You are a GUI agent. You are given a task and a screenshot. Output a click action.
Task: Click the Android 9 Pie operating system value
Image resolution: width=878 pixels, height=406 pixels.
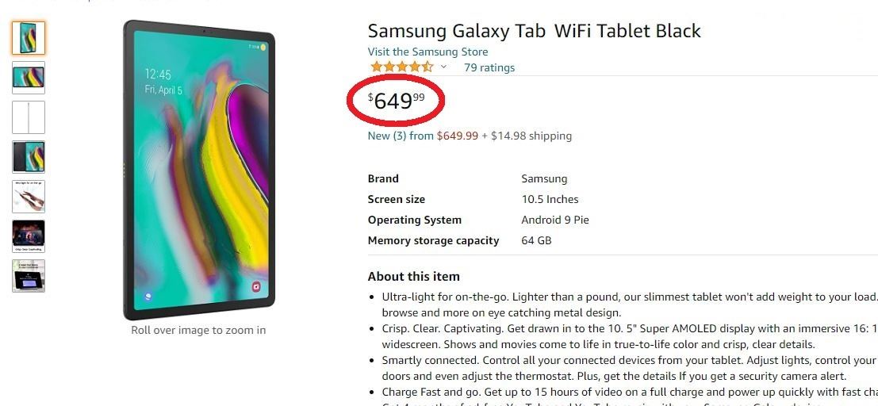(554, 220)
